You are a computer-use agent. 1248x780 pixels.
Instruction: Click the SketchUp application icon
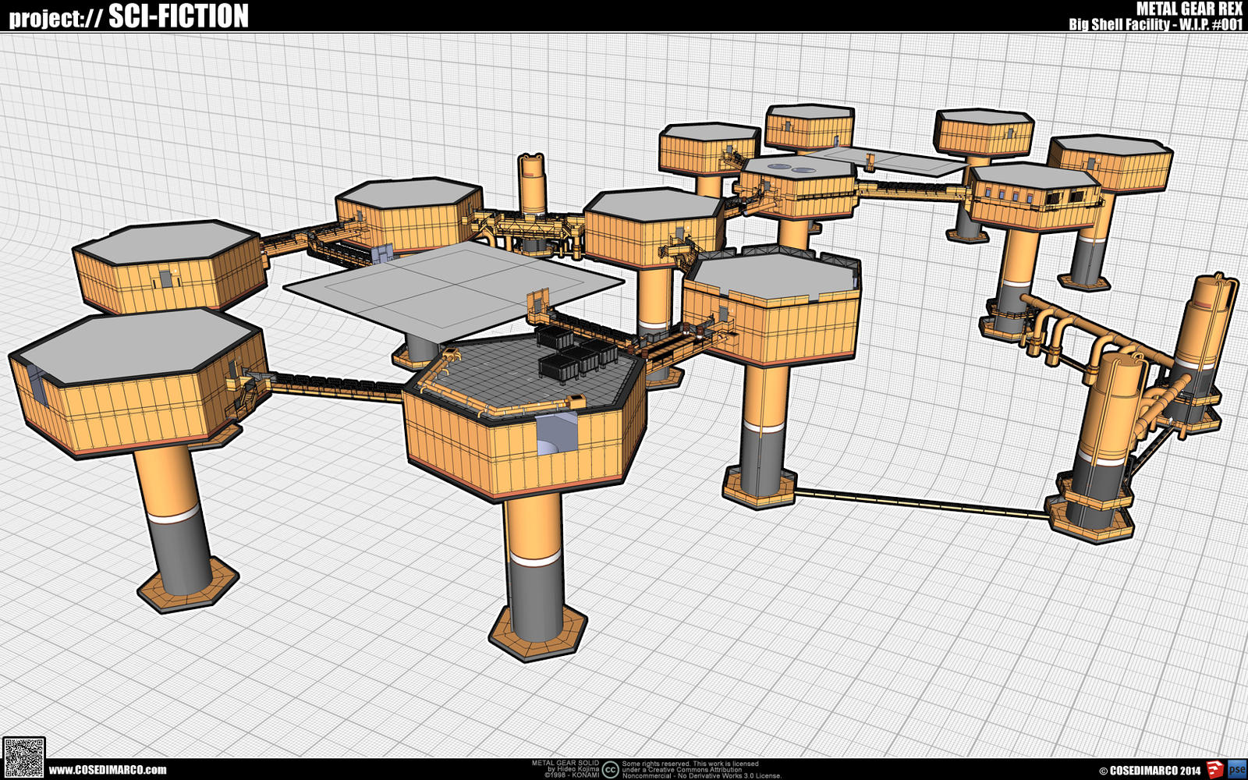click(1215, 769)
